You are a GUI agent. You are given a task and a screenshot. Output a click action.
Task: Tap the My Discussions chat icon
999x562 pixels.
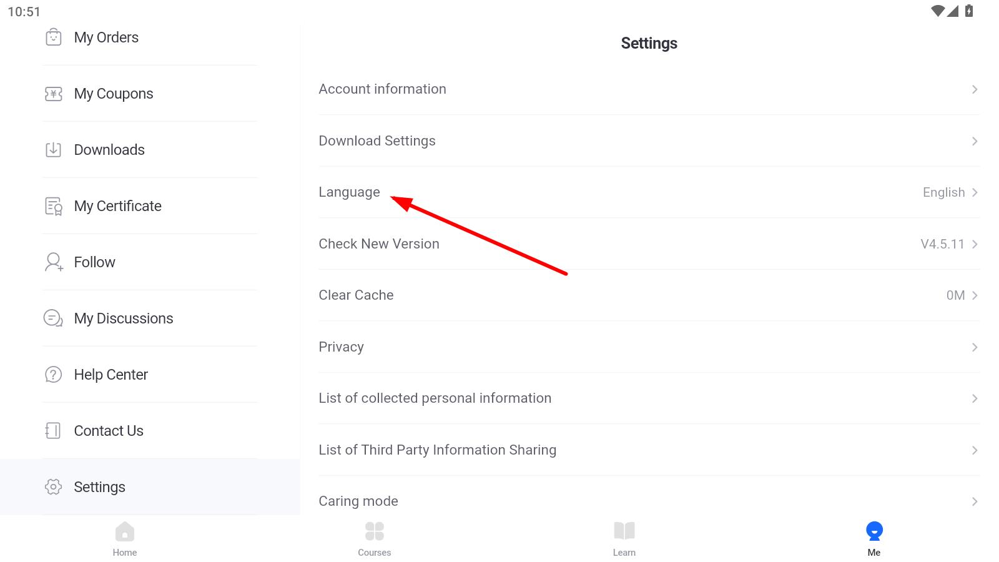point(54,318)
